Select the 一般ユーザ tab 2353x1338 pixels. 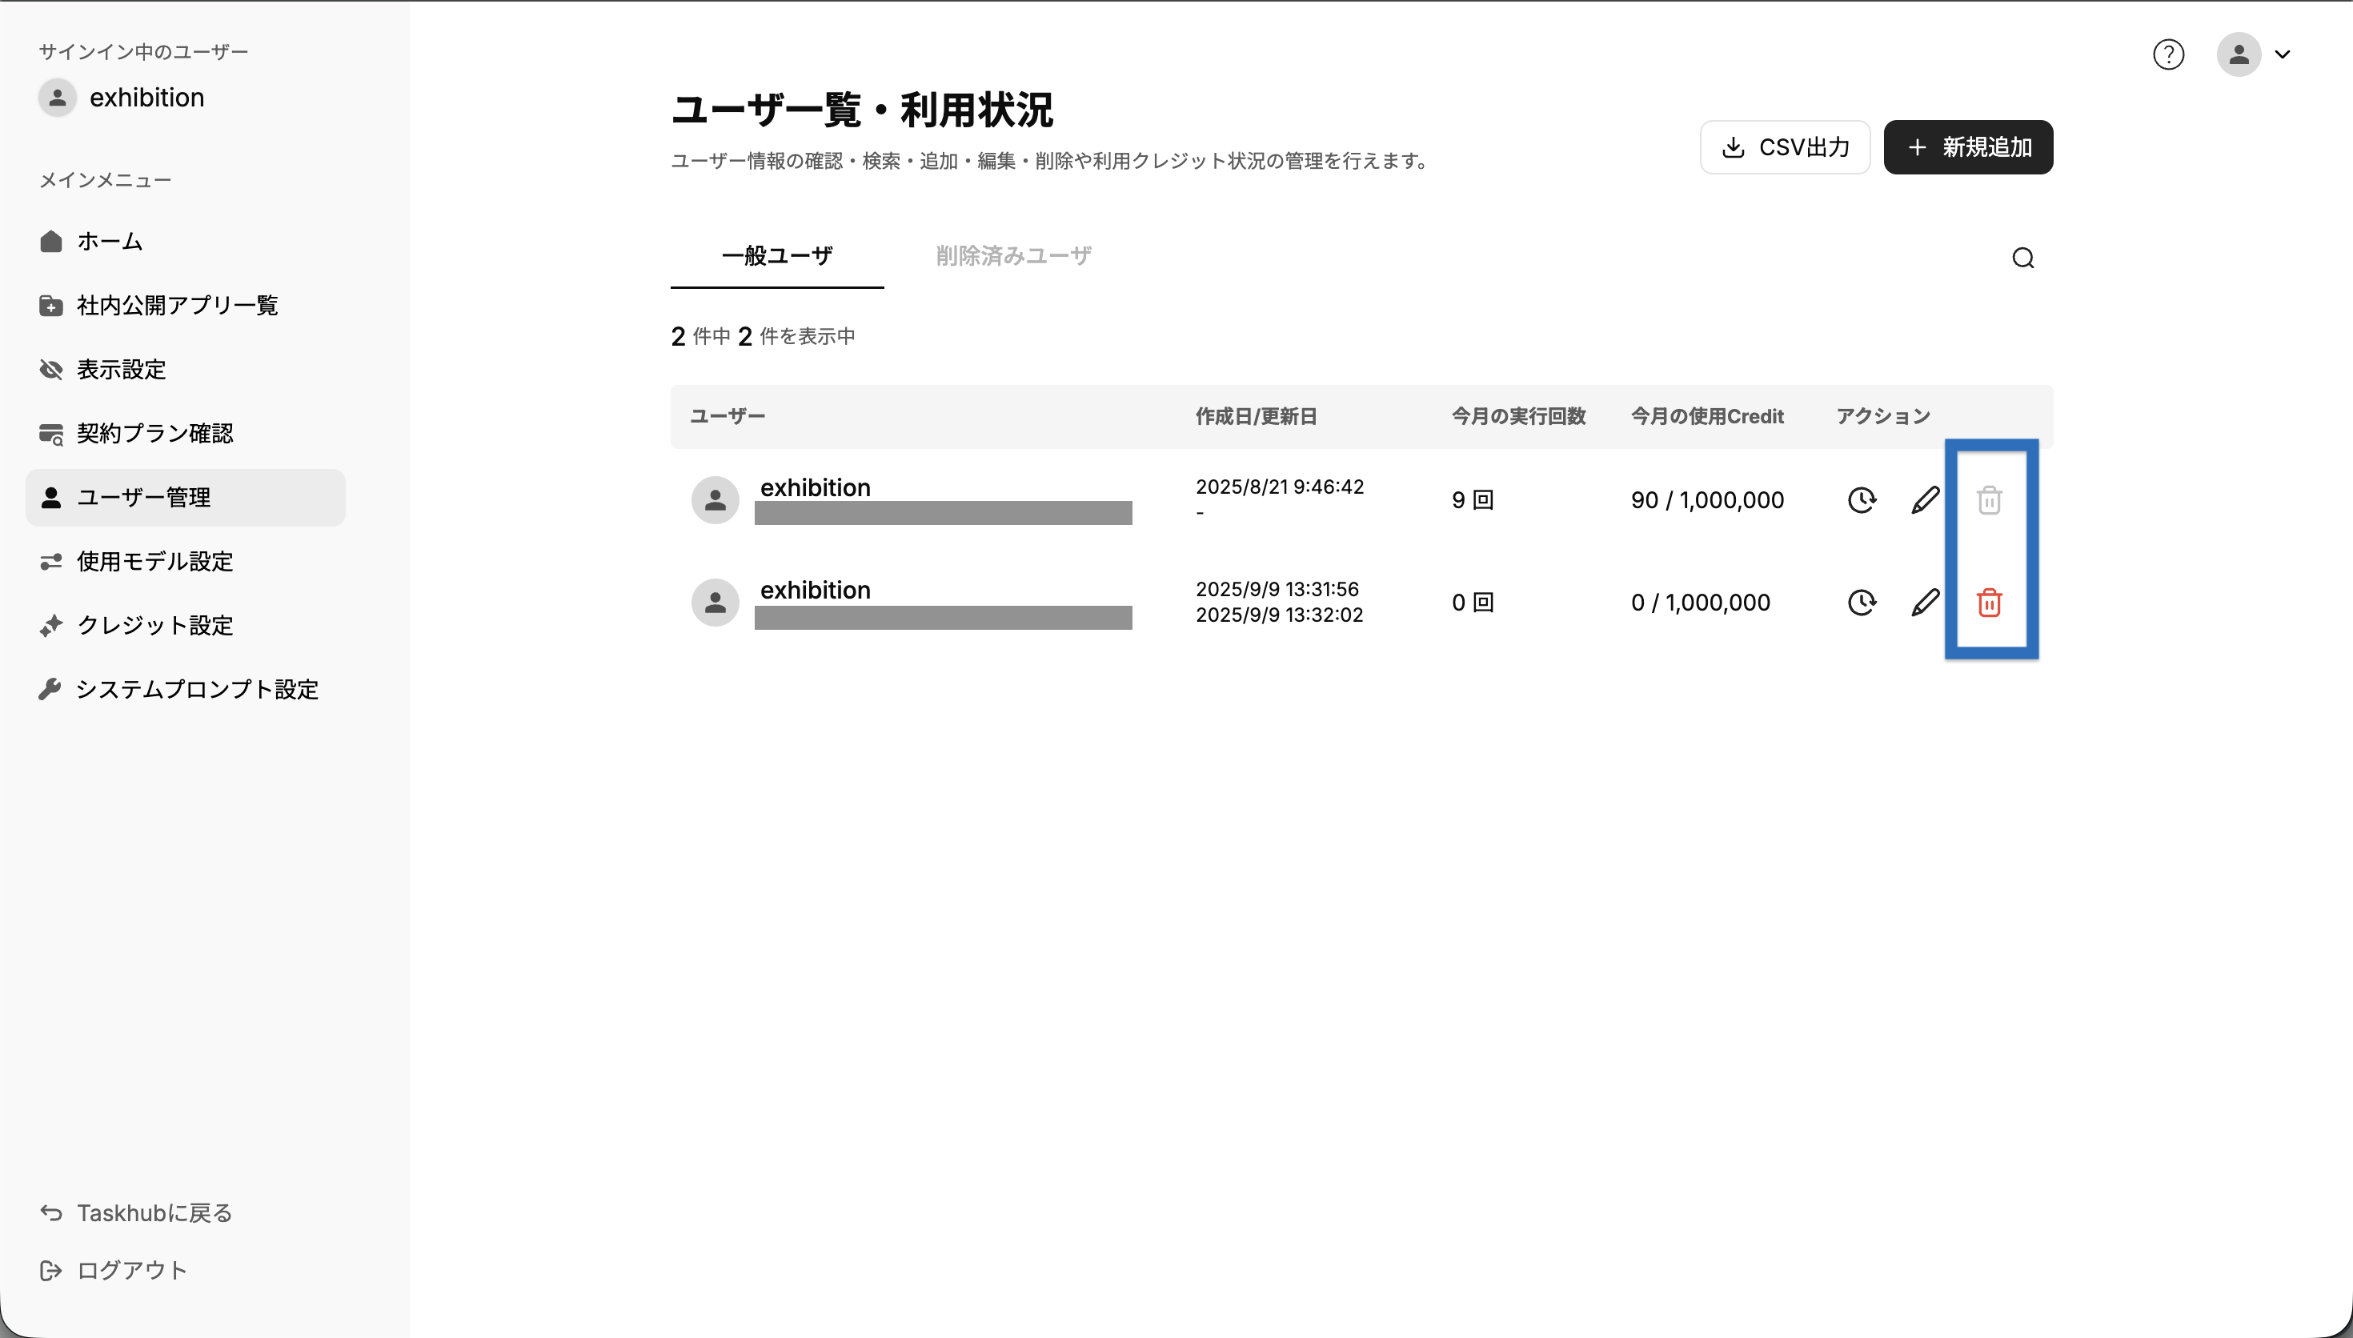click(x=776, y=255)
